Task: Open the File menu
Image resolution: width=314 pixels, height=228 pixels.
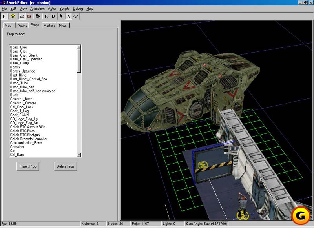Action: tap(4, 9)
